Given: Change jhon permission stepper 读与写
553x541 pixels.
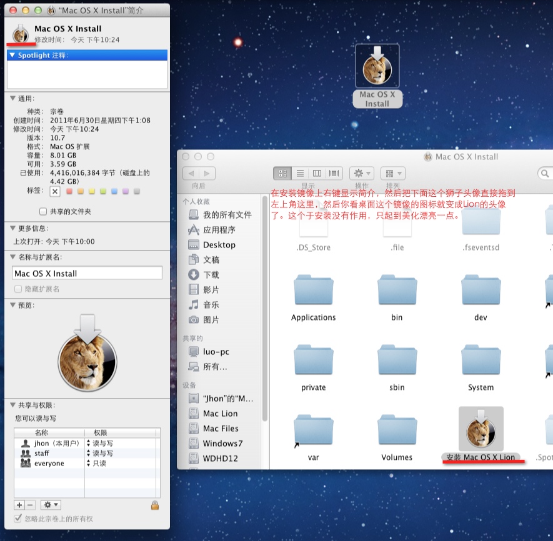Looking at the screenshot, I should tap(89, 443).
